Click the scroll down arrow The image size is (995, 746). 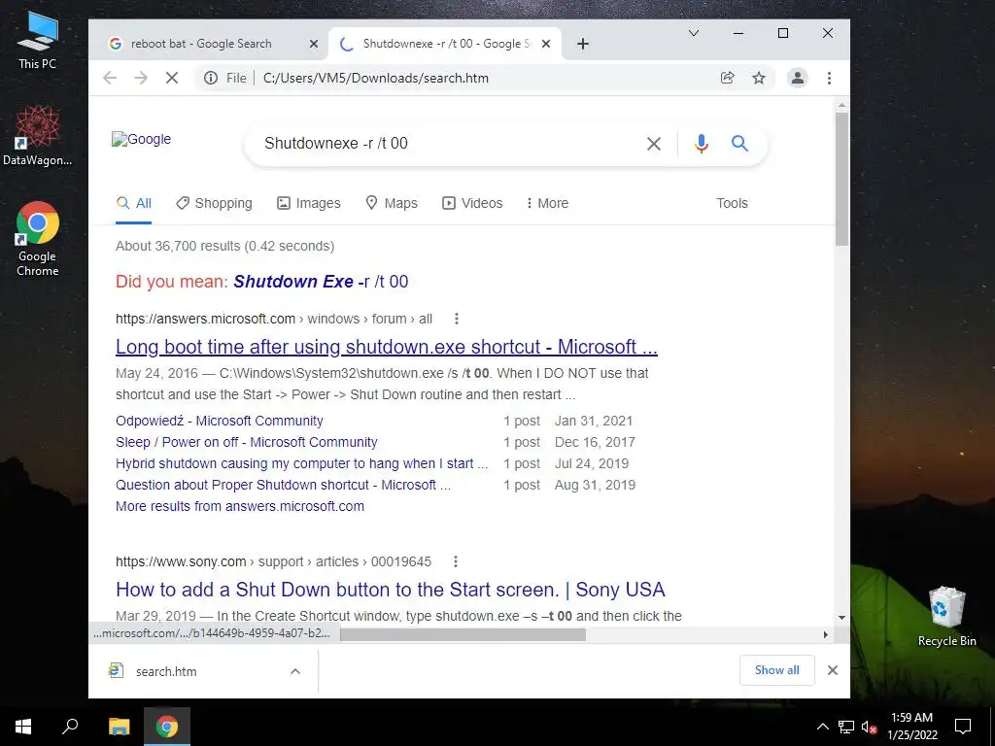[841, 617]
